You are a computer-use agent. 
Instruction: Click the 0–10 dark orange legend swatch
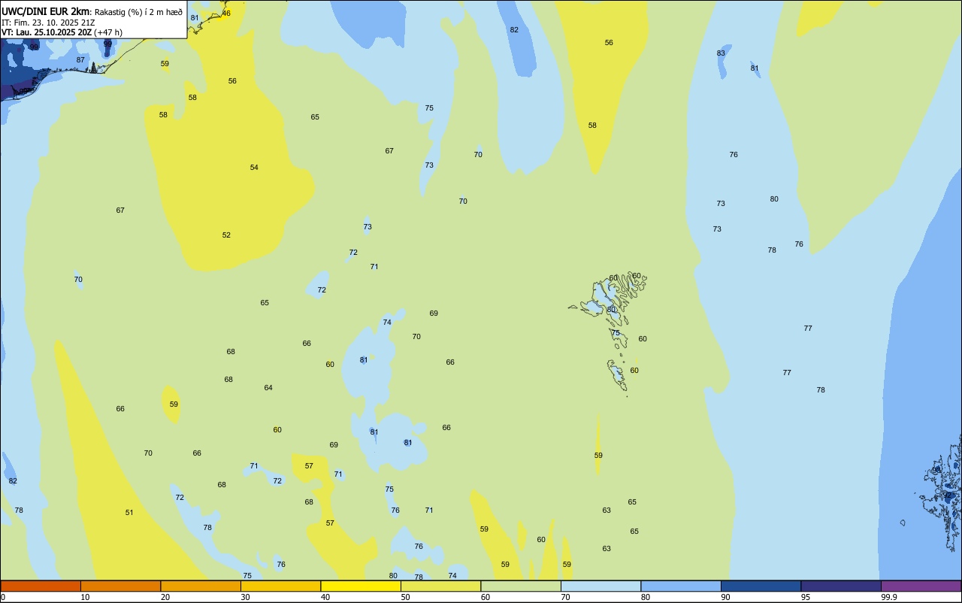pyautogui.click(x=41, y=586)
